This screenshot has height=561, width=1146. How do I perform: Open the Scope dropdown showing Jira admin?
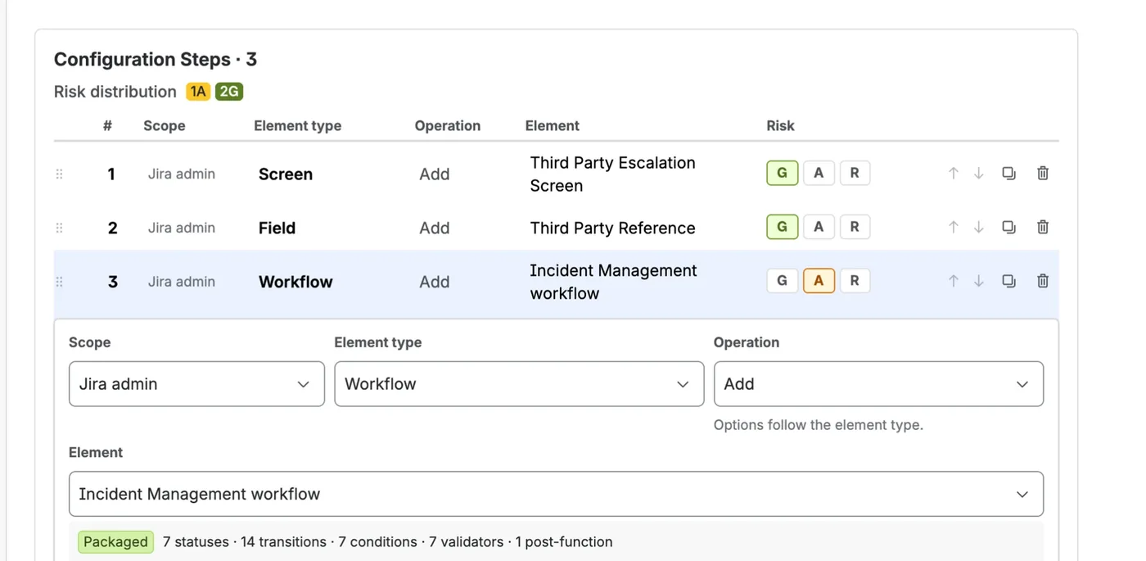pyautogui.click(x=196, y=384)
